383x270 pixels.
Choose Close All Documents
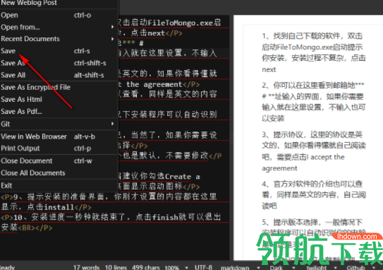click(x=58, y=173)
